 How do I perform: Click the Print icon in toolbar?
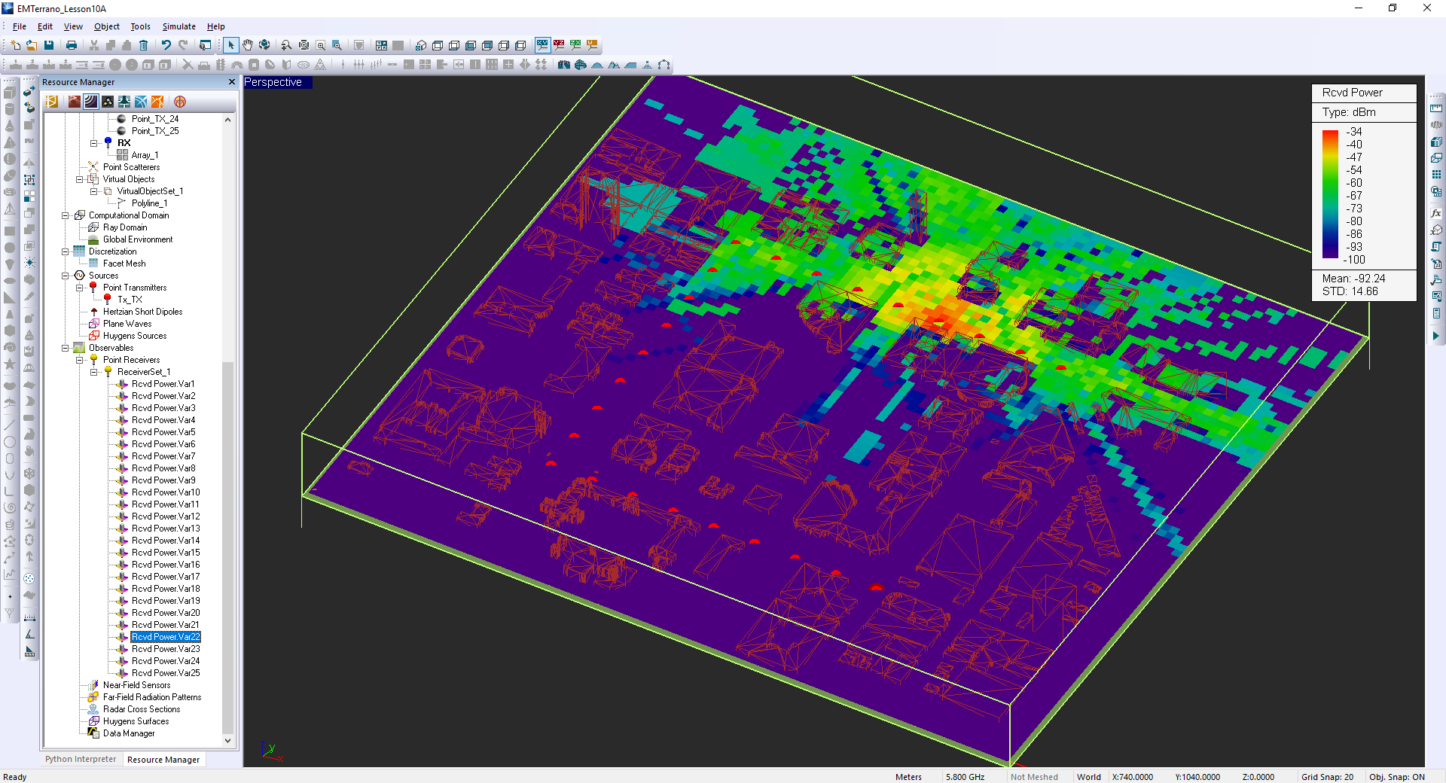pyautogui.click(x=72, y=45)
